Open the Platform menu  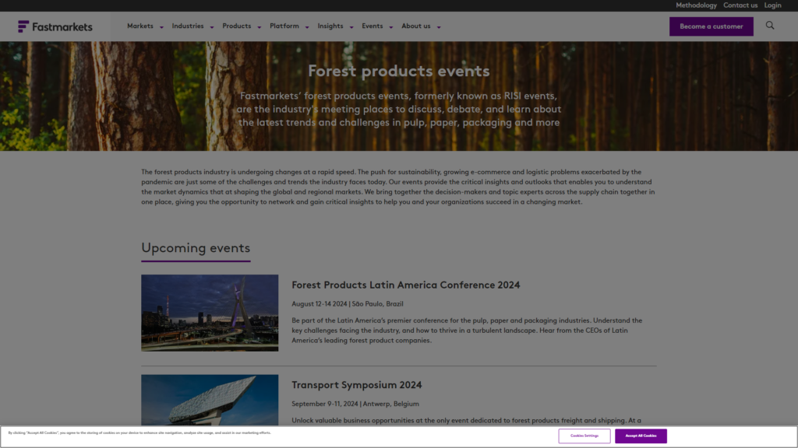click(284, 26)
